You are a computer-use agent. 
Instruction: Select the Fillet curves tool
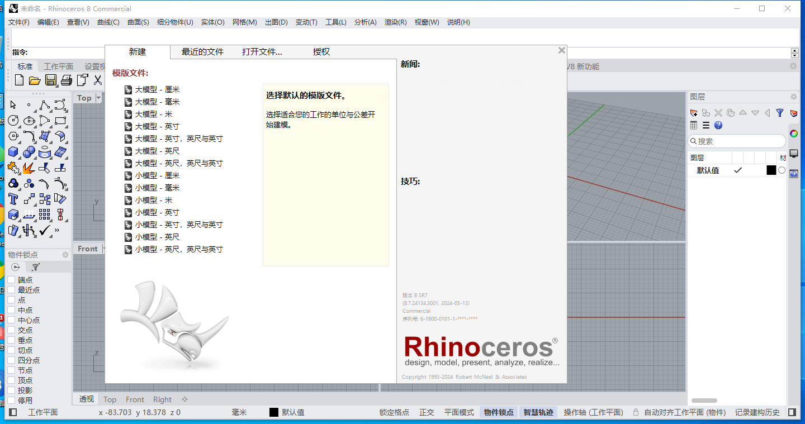coord(29,136)
